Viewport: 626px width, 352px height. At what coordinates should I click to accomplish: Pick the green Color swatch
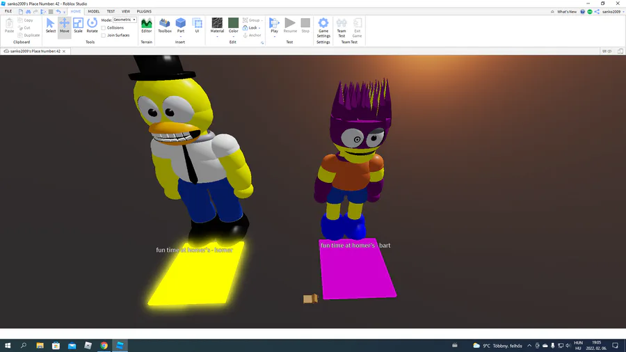(x=234, y=23)
